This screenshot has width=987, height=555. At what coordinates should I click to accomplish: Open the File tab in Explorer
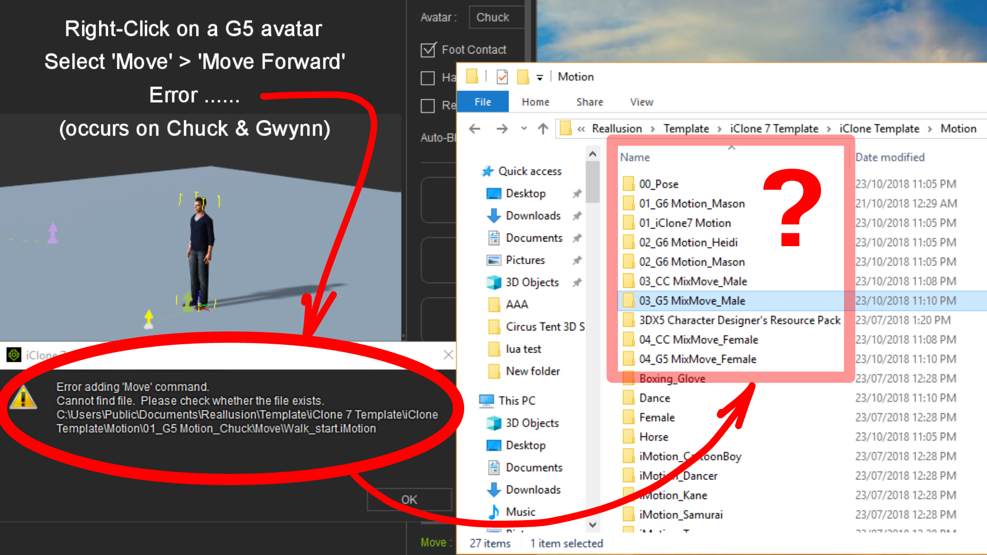point(483,102)
